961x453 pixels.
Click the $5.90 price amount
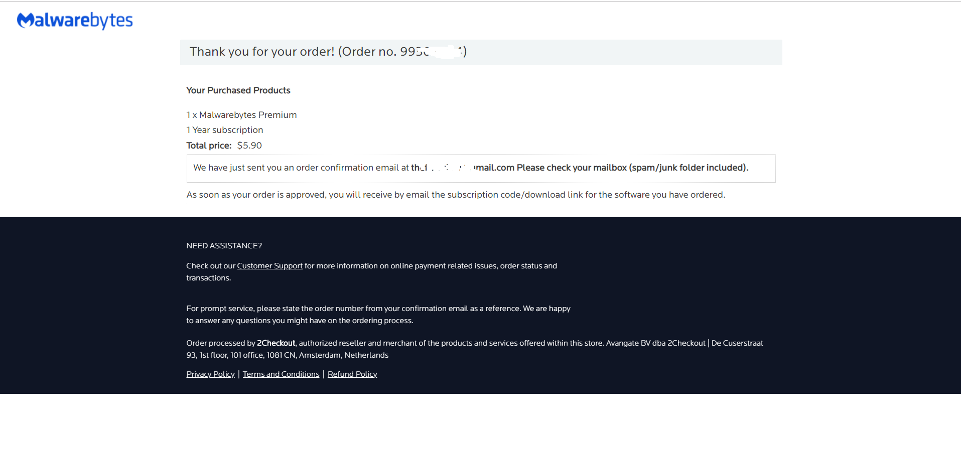[249, 145]
